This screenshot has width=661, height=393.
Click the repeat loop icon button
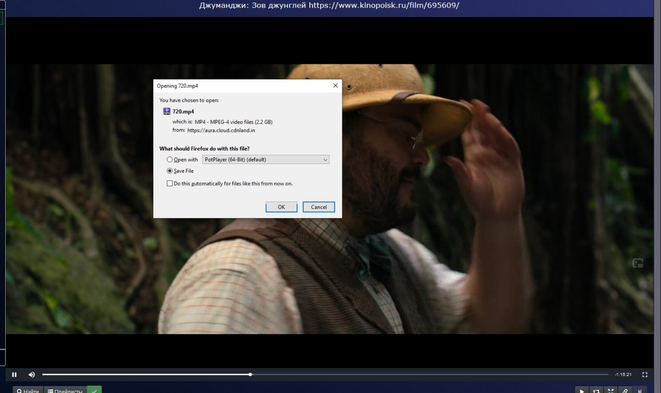pyautogui.click(x=596, y=390)
